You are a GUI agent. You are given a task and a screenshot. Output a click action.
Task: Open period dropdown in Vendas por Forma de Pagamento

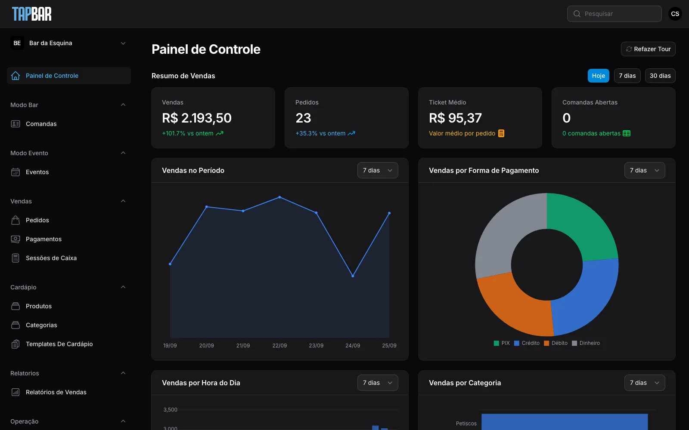click(645, 170)
